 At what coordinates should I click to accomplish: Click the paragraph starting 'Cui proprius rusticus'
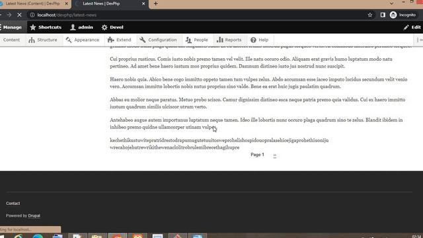[251, 63]
